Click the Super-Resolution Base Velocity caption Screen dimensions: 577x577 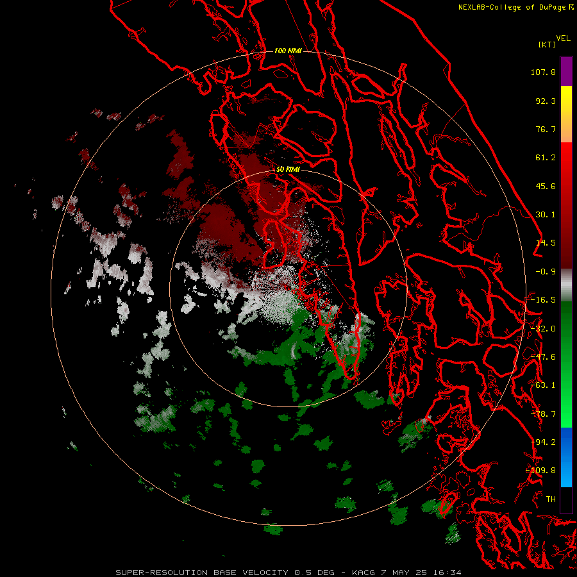click(x=288, y=573)
